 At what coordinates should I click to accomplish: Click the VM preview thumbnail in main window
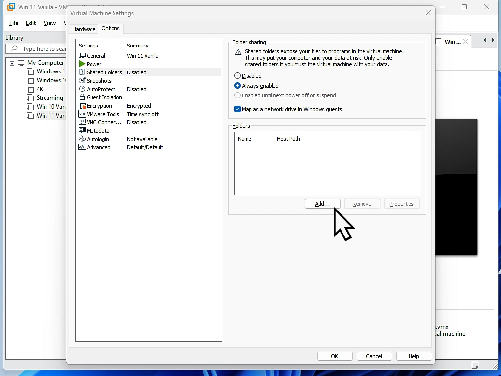(456, 187)
